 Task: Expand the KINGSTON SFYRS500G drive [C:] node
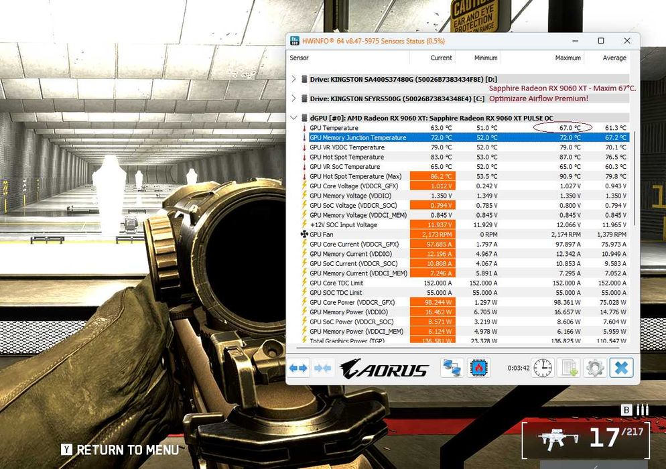point(293,98)
